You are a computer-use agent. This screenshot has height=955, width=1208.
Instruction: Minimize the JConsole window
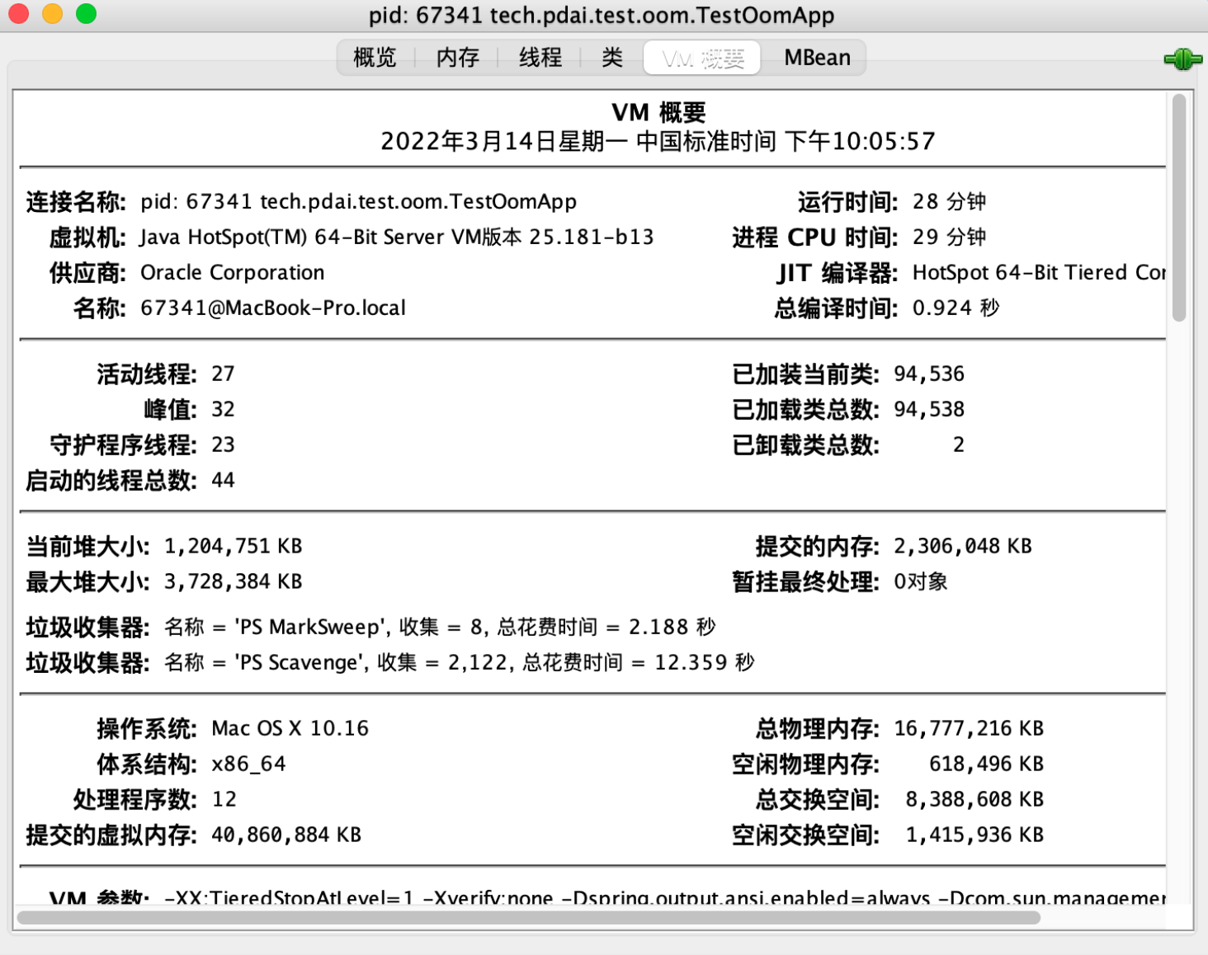(53, 13)
